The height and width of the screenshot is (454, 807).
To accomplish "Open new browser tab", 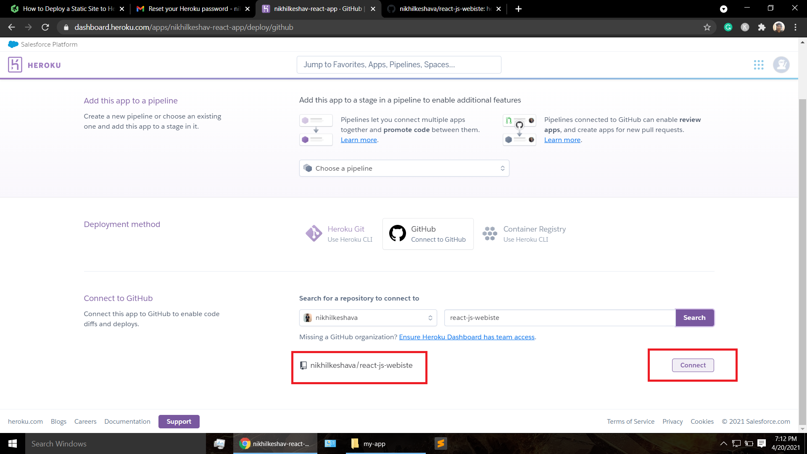I will pos(518,9).
